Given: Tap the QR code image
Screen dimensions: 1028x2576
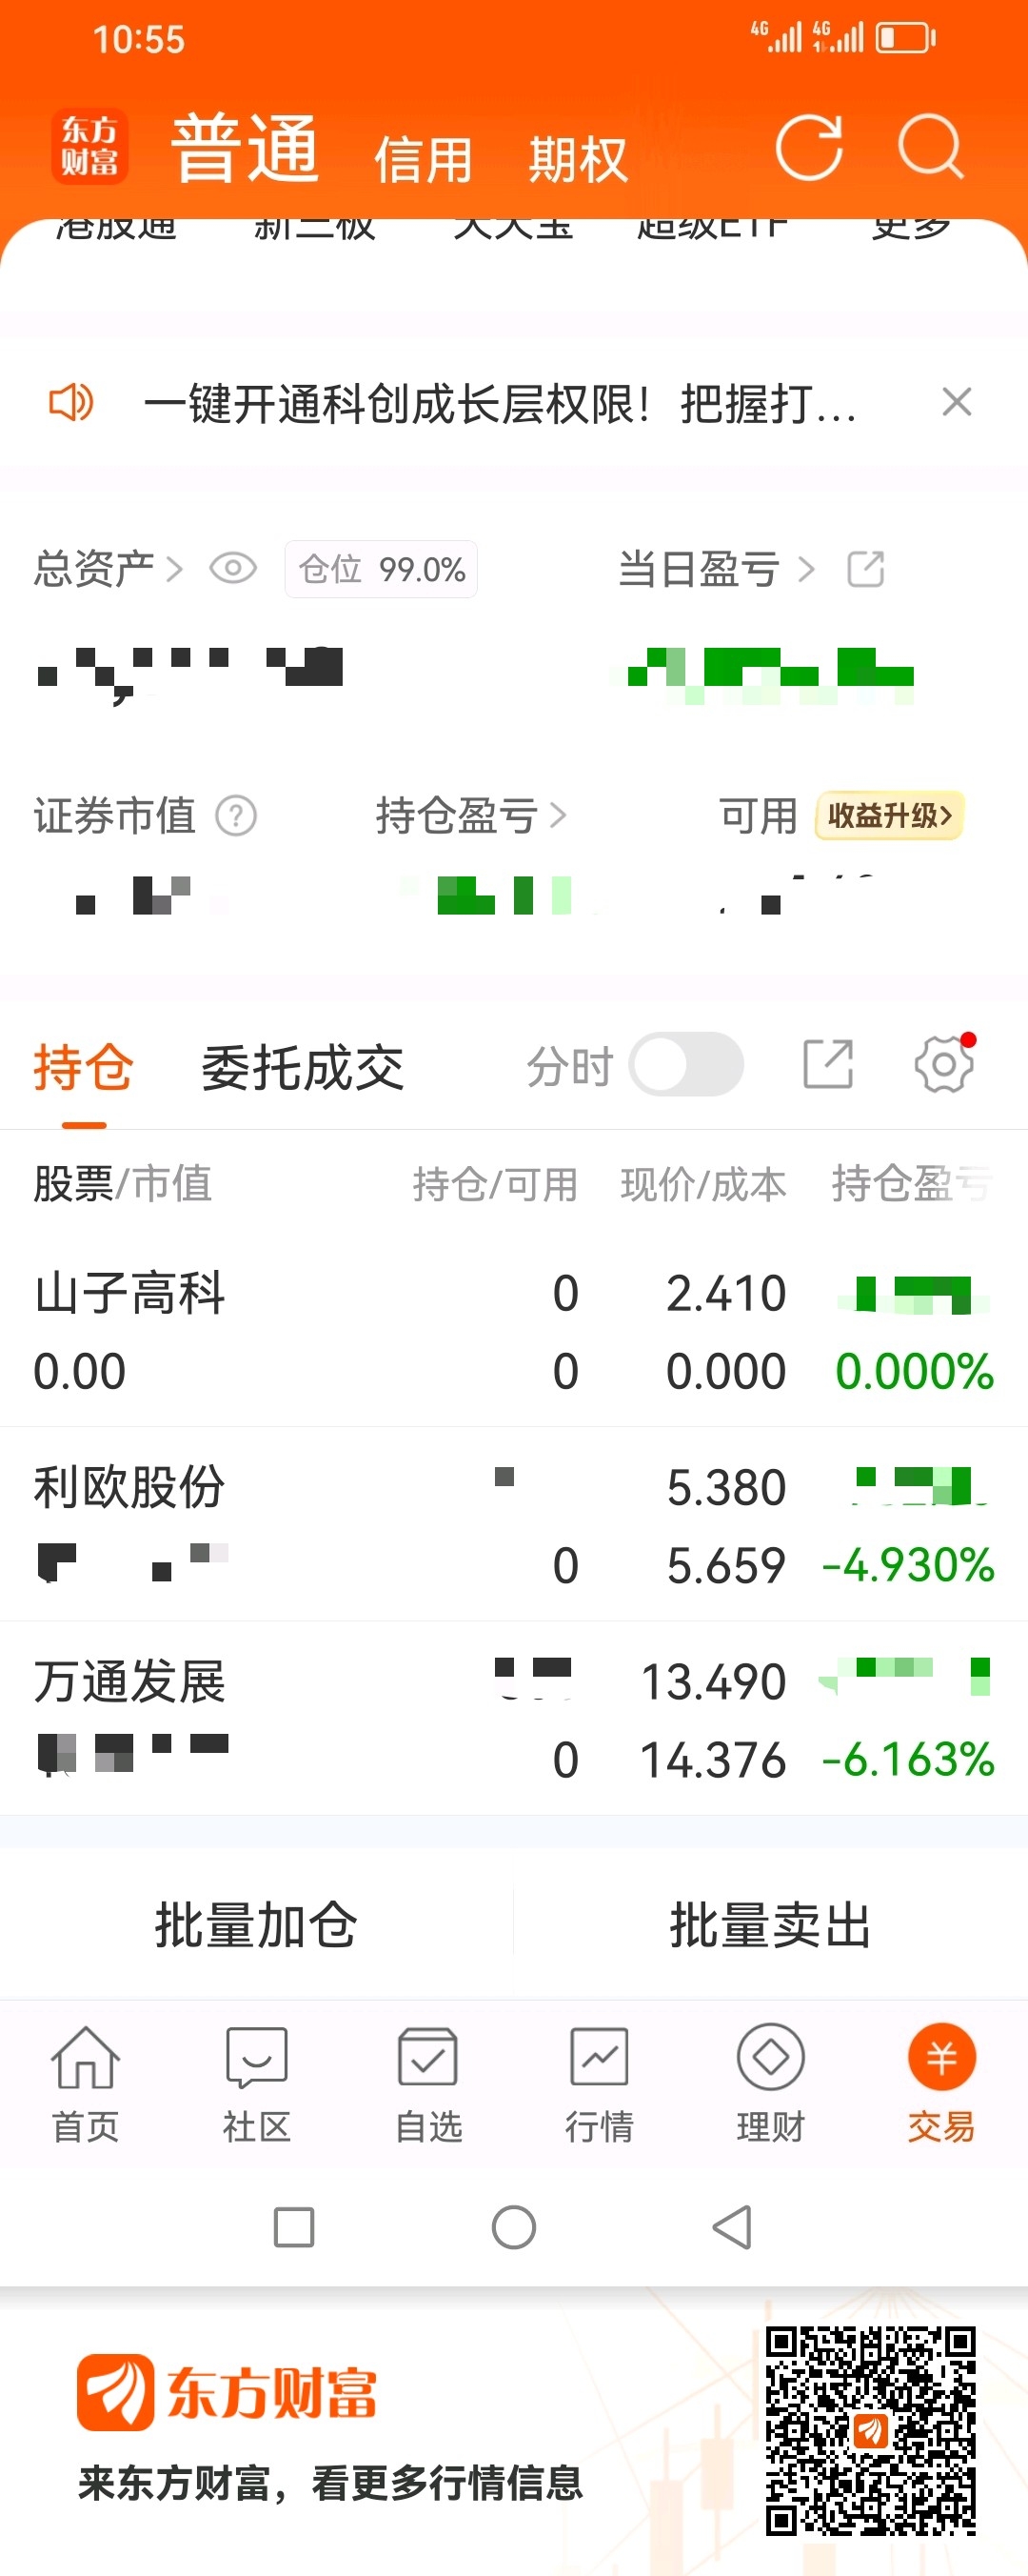Looking at the screenshot, I should click(870, 2430).
